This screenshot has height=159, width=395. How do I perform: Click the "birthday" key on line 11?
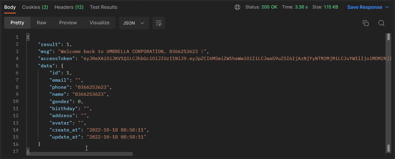(64, 109)
